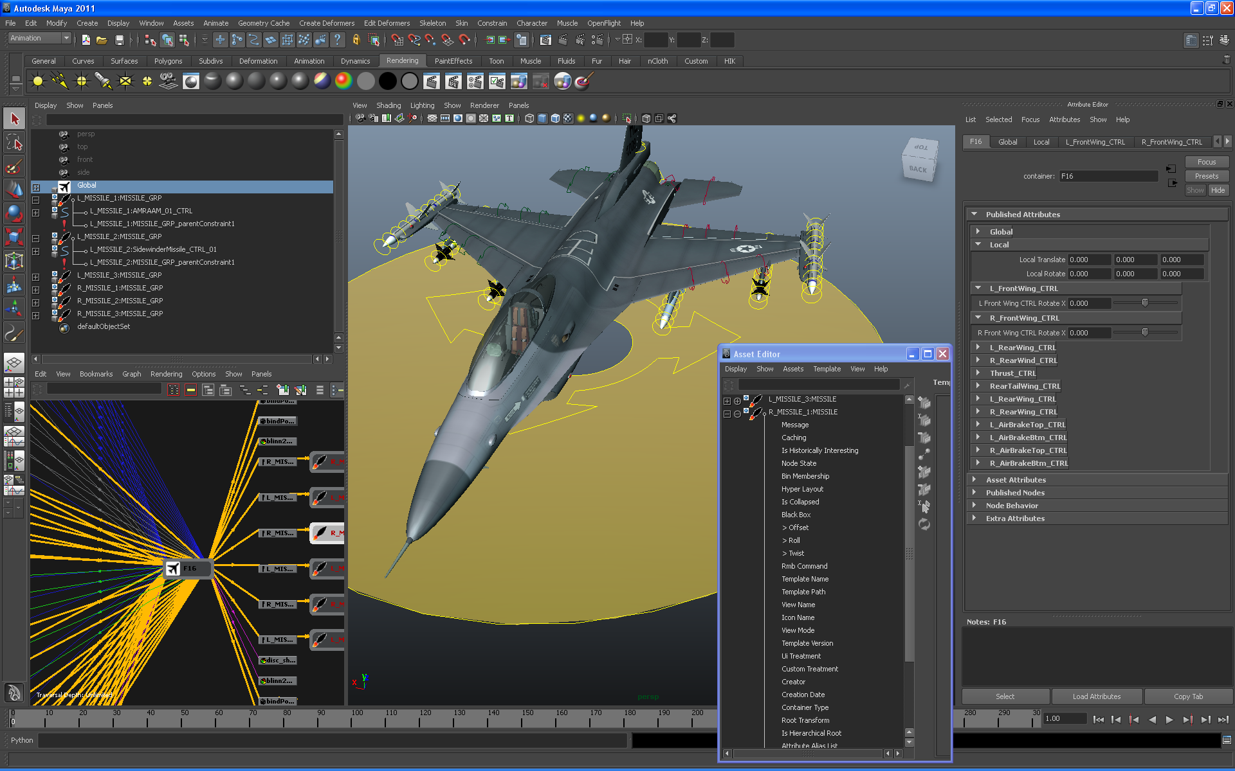The width and height of the screenshot is (1235, 771).
Task: Switch to the PaintEffects shelf tab
Action: pyautogui.click(x=452, y=61)
